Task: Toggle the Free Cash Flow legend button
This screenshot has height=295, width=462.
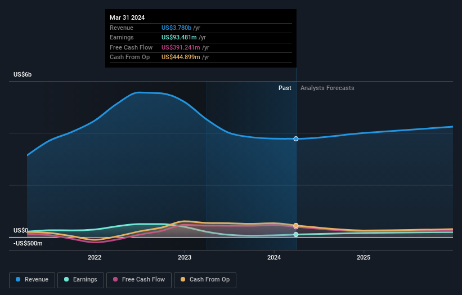Action: [139, 280]
